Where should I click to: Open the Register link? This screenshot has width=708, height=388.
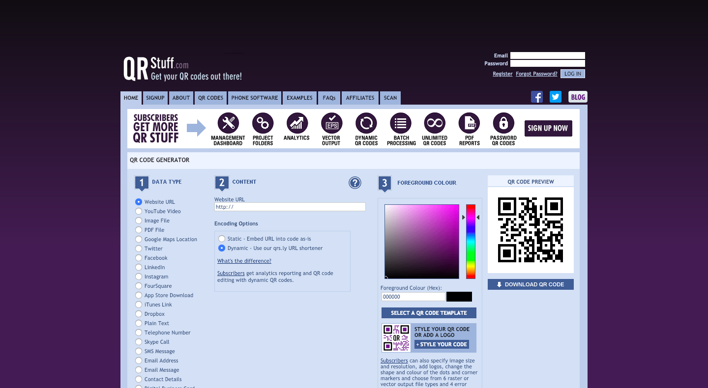502,74
